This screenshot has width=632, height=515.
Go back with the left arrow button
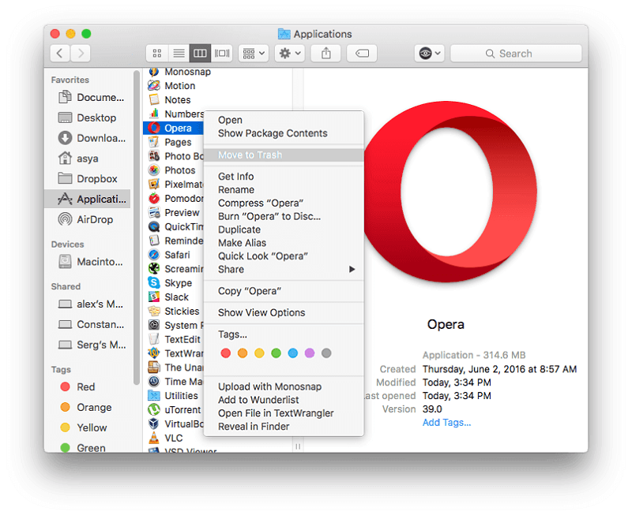pyautogui.click(x=60, y=53)
